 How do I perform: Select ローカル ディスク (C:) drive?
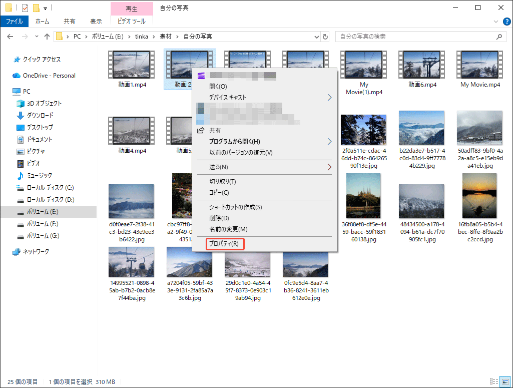coord(45,187)
